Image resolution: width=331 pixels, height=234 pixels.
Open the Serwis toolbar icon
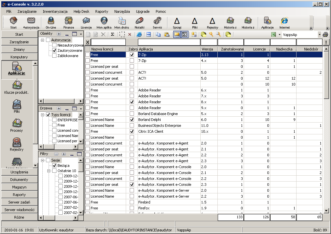(x=157, y=23)
